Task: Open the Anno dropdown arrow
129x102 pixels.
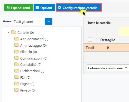Action: (48, 22)
